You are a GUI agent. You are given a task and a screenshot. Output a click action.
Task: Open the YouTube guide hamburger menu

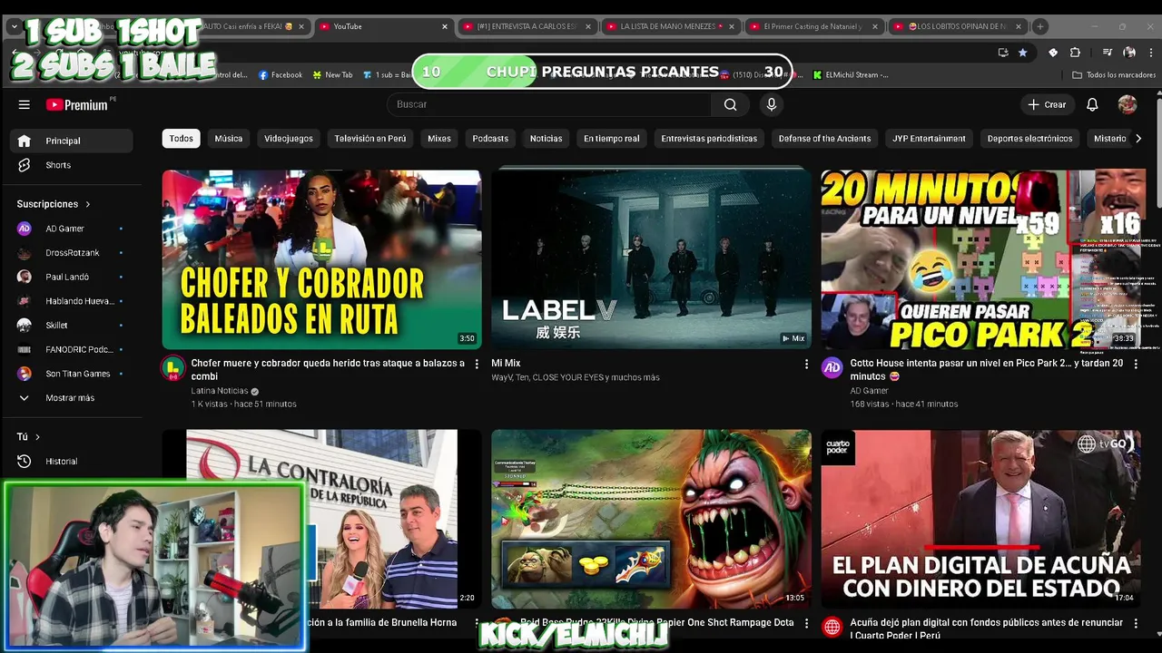(x=25, y=104)
